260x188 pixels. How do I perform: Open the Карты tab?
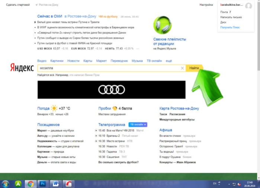(88, 61)
